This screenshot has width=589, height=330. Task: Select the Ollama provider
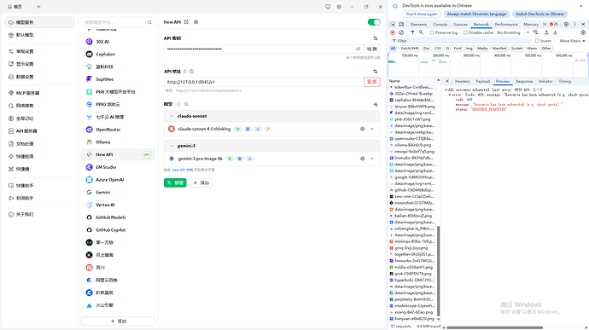[118, 142]
